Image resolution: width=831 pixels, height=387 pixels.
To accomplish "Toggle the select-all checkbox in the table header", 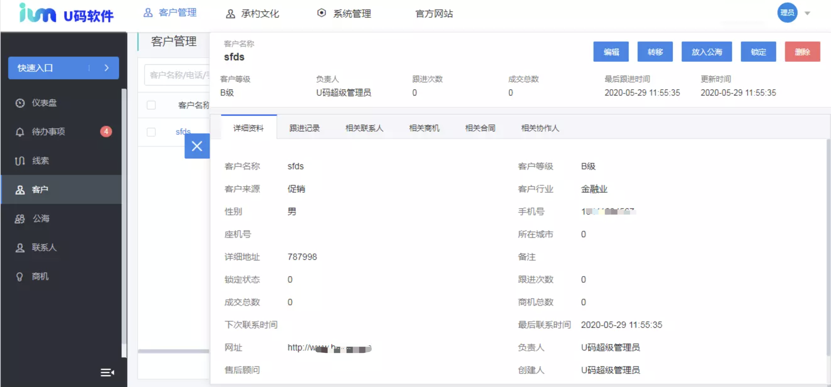I will [151, 105].
